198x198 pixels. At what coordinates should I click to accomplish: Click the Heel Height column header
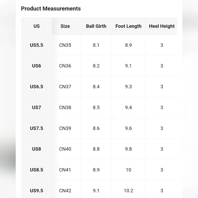point(161,26)
